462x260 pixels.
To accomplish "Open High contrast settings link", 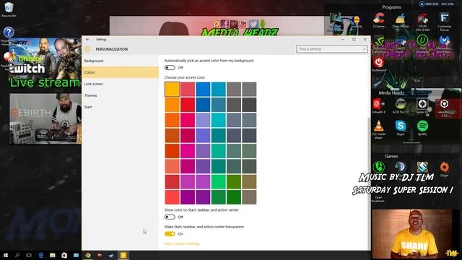I will pos(182,244).
